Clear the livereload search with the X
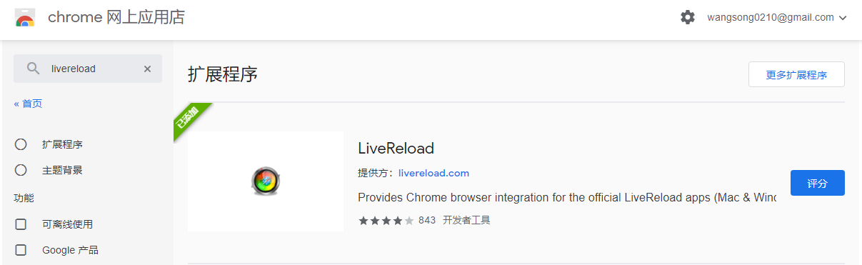The width and height of the screenshot is (862, 265). point(148,69)
